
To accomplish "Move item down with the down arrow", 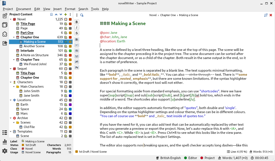I will (x=61, y=14).
